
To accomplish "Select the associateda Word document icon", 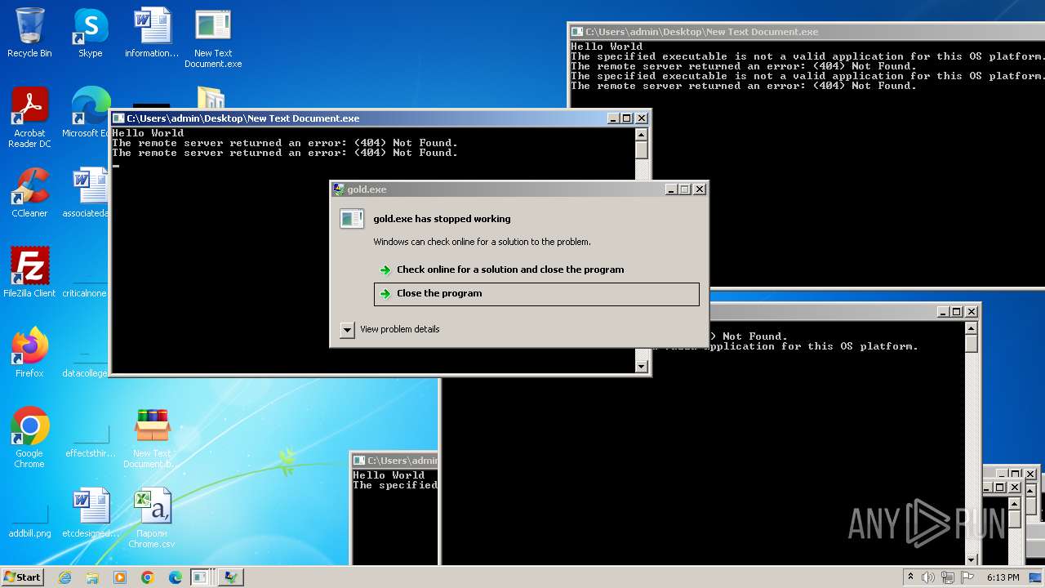I will (87, 193).
